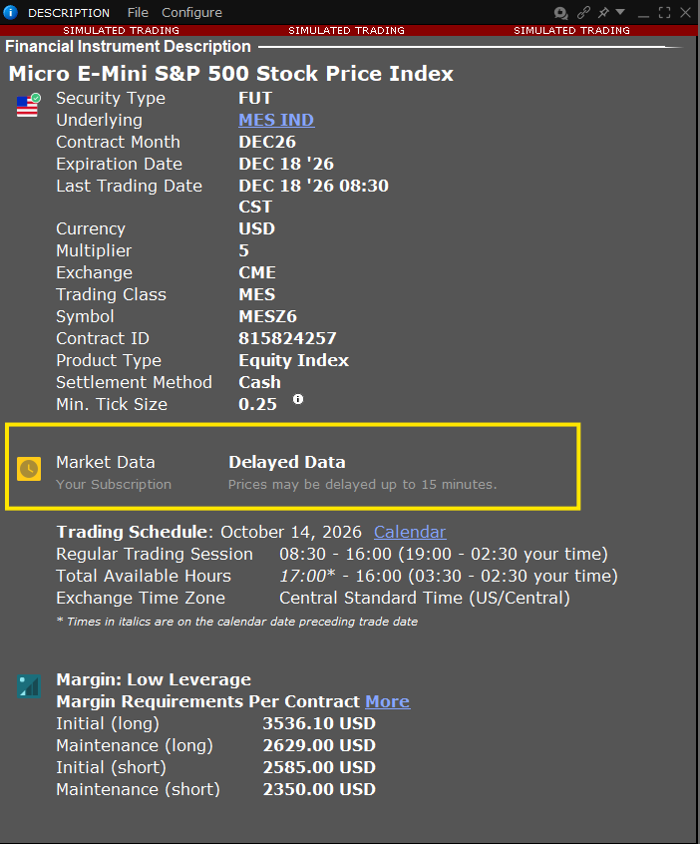The image size is (700, 844).
Task: Click the blue info icon beside DESCRIPTION
Action: click(10, 12)
